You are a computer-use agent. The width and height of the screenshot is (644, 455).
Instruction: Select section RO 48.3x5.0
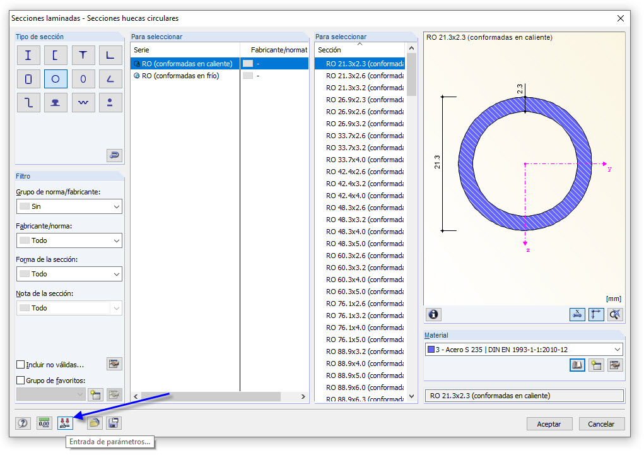(360, 244)
